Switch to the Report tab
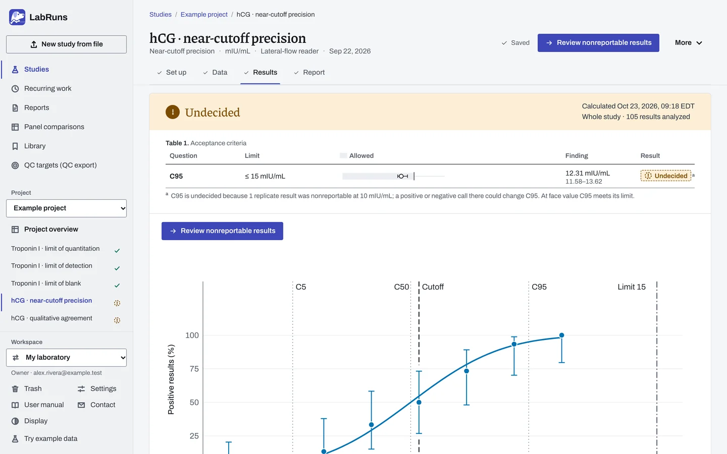 point(309,73)
